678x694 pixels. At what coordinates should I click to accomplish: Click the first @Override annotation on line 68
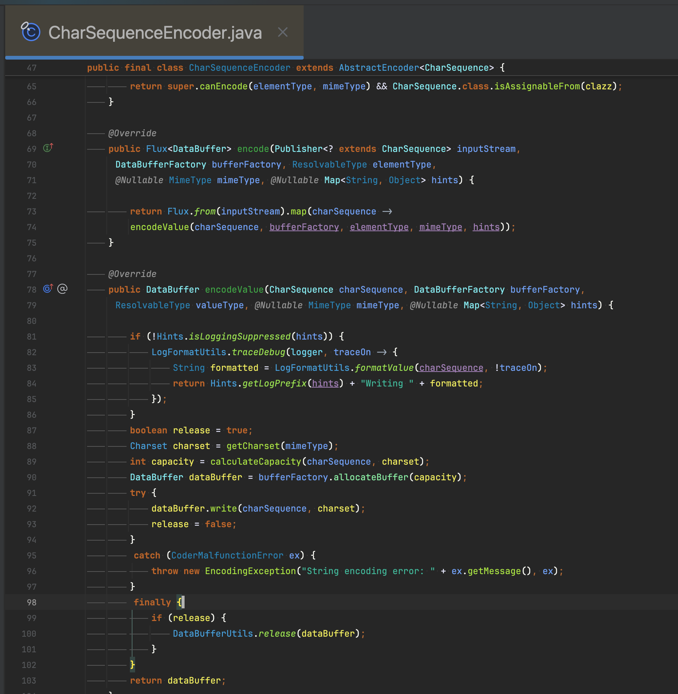click(x=132, y=133)
